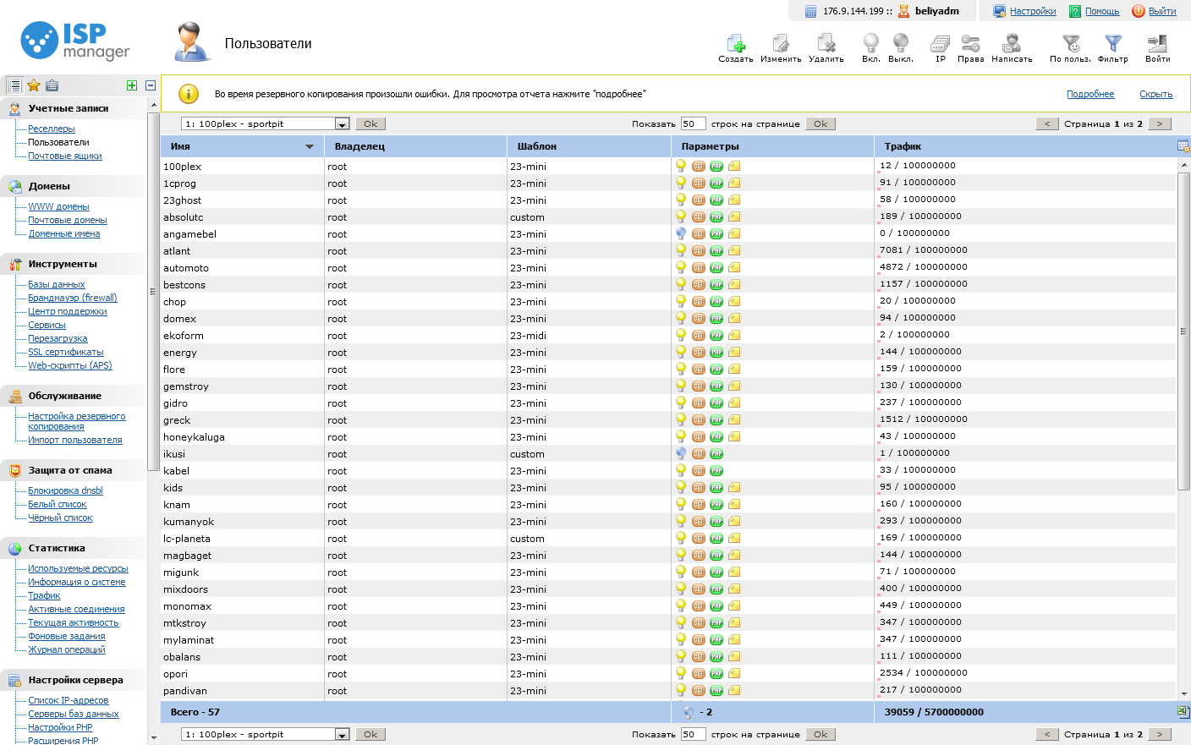Open Реселлеры in the sidebar menu

[52, 129]
